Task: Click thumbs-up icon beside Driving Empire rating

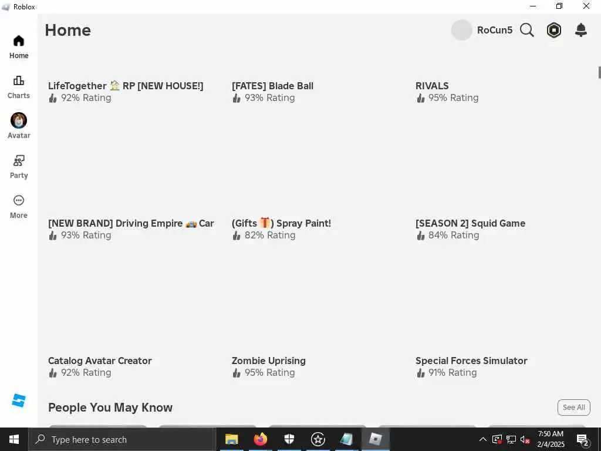Action: pyautogui.click(x=53, y=235)
